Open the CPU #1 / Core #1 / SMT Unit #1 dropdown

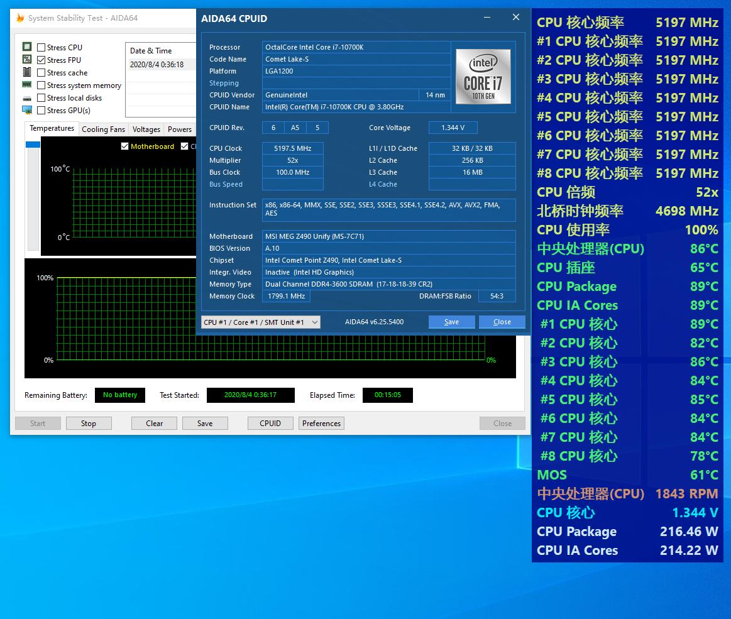261,322
